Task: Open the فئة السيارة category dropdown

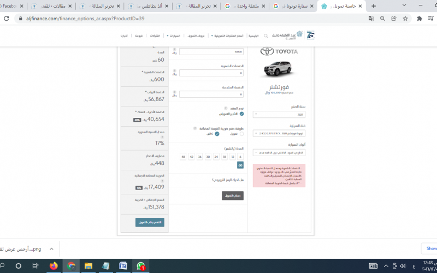Action: click(x=279, y=133)
